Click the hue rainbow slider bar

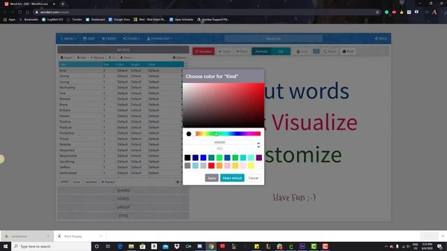(228, 134)
